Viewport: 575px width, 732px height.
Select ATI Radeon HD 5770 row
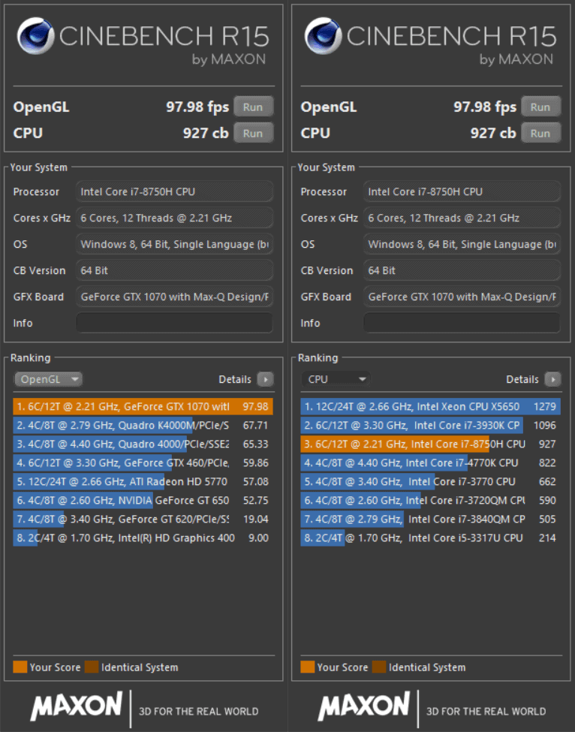coord(143,481)
